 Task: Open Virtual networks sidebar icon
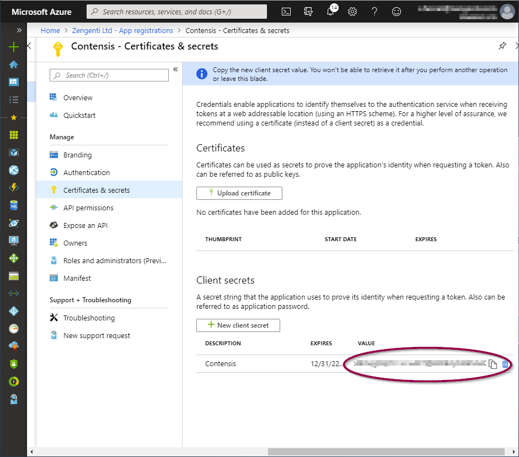pyautogui.click(x=14, y=293)
